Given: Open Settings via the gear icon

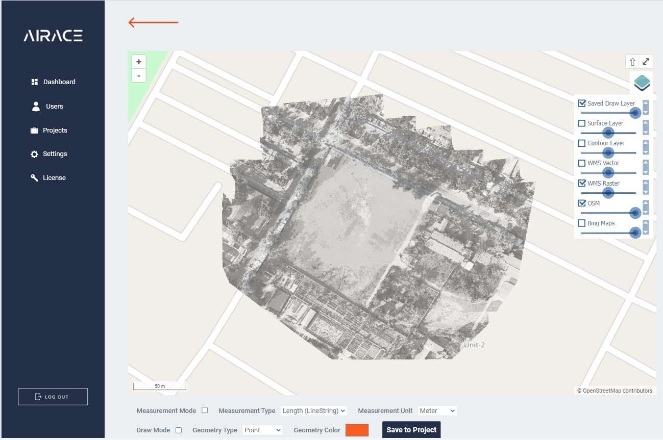Looking at the screenshot, I should pos(35,153).
